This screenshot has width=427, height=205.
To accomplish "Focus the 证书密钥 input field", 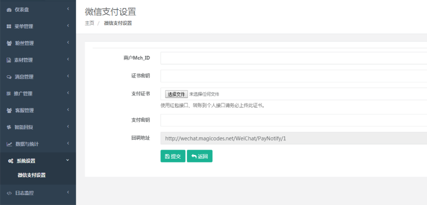I will coord(294,76).
